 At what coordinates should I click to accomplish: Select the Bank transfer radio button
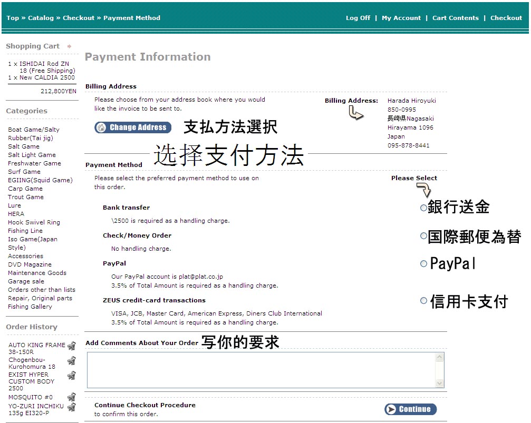coord(423,208)
